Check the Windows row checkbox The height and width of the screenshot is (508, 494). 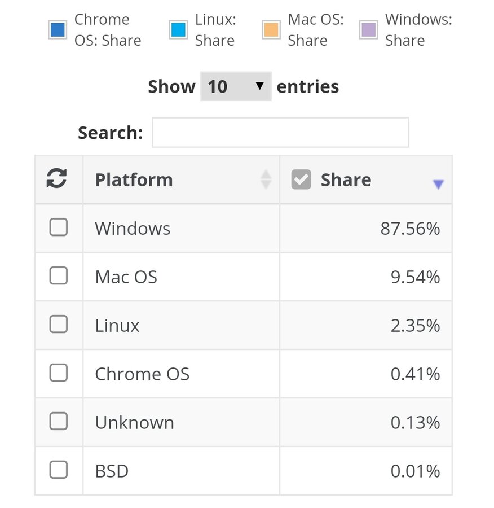click(x=59, y=227)
